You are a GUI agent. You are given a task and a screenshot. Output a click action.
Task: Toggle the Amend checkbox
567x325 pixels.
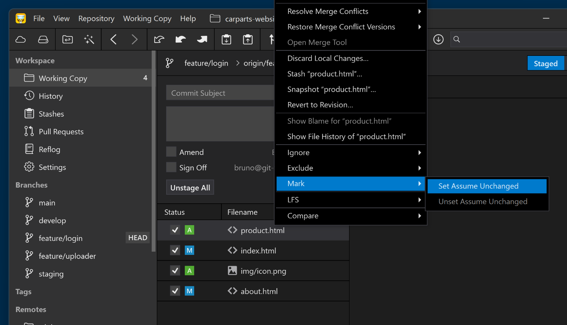coord(171,152)
